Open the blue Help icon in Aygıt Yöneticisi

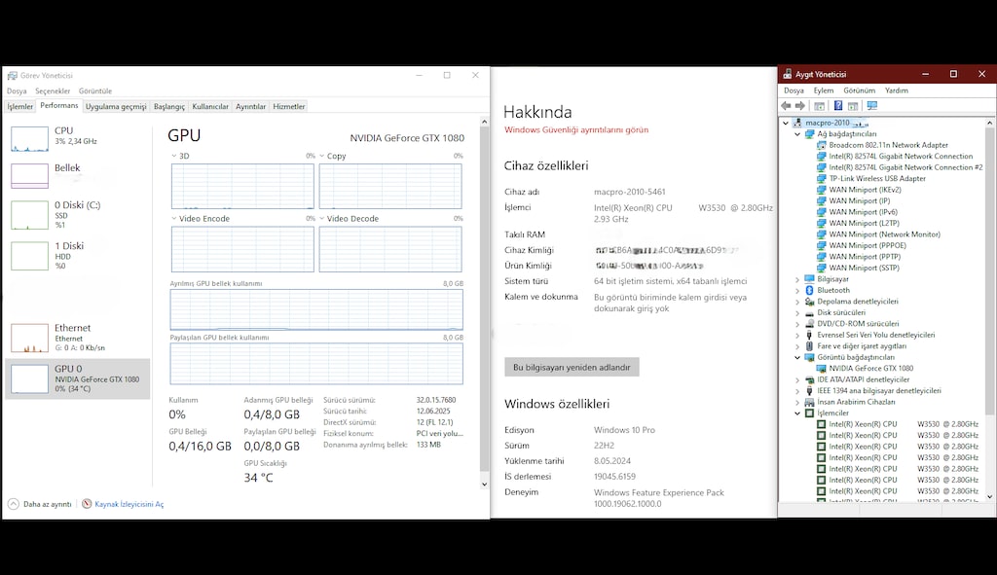coord(838,106)
